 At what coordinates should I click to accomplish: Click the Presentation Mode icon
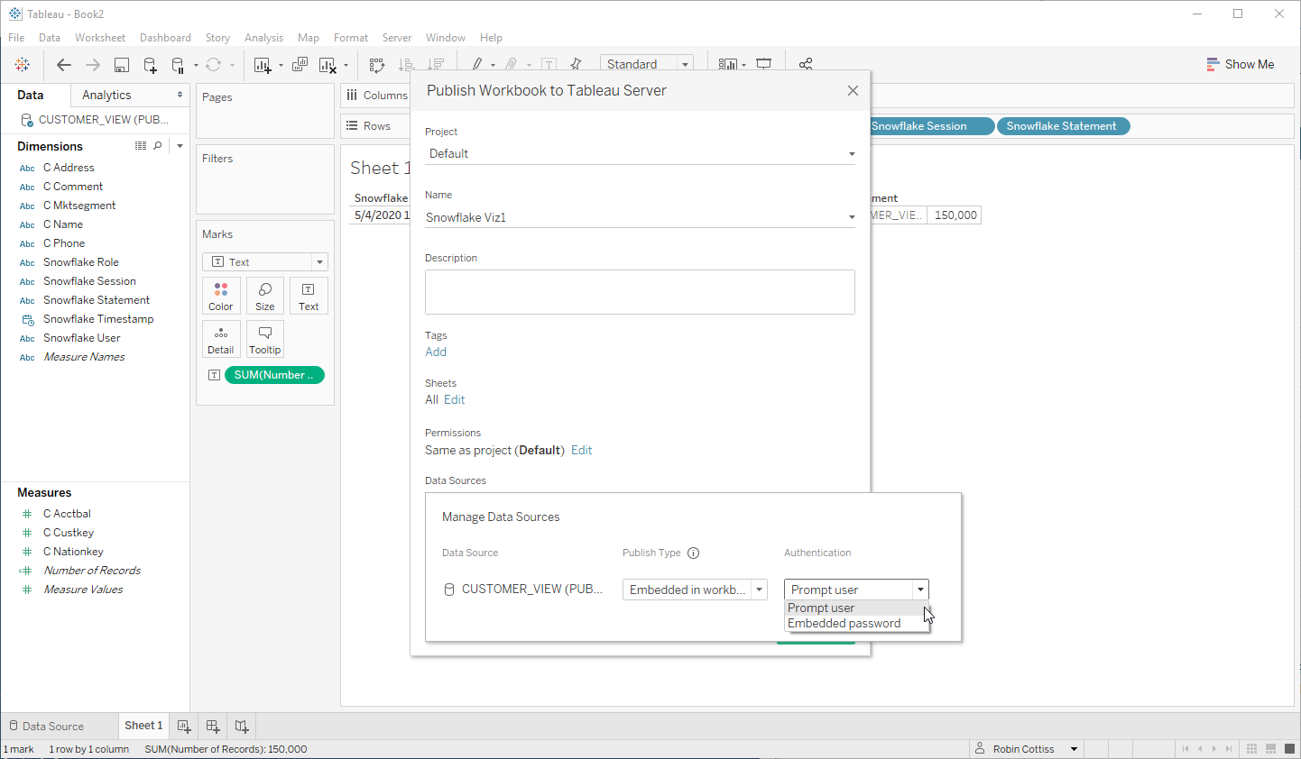[764, 64]
